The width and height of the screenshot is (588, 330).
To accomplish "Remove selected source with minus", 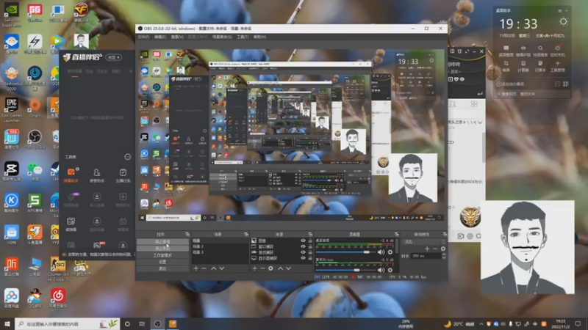I will (x=262, y=268).
